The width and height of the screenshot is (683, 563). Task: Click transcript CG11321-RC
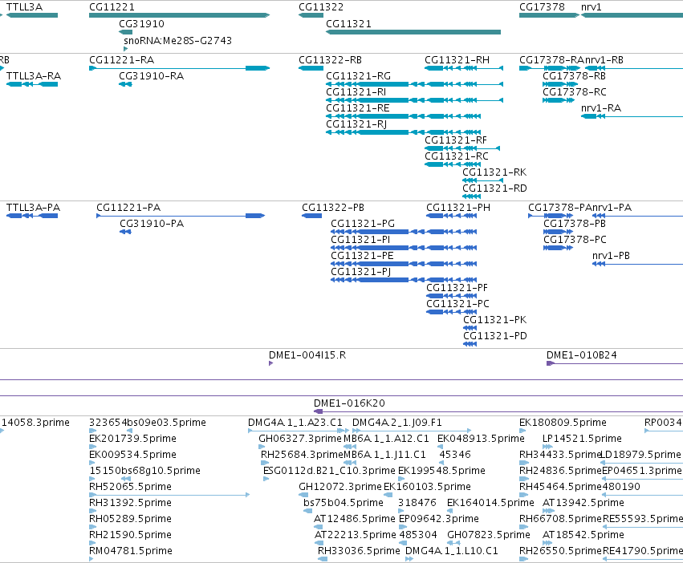point(457,156)
